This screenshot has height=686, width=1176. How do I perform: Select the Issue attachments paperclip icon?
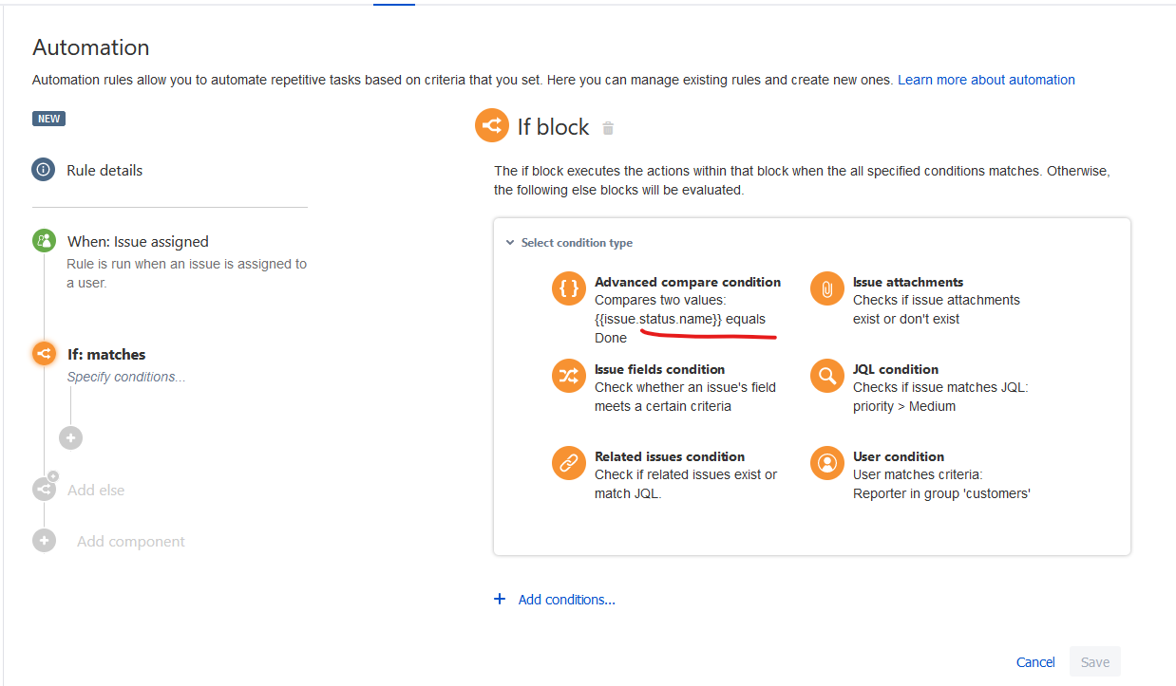826,289
